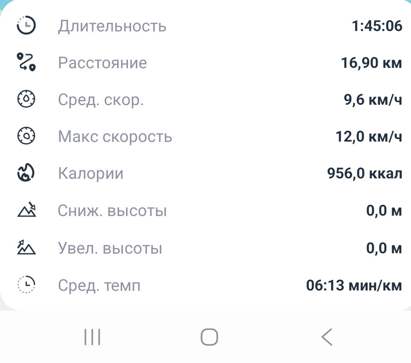This screenshot has width=411, height=363.
Task: Select the Длительность label
Action: [x=112, y=26]
